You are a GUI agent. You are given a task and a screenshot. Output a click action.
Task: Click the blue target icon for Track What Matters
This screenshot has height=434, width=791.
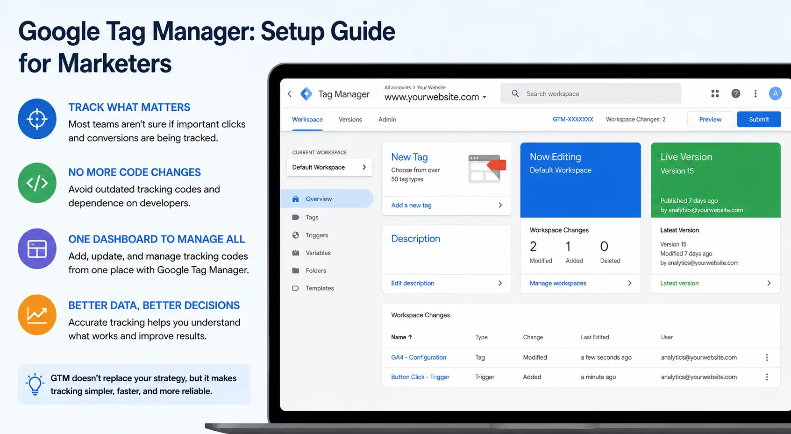(37, 119)
